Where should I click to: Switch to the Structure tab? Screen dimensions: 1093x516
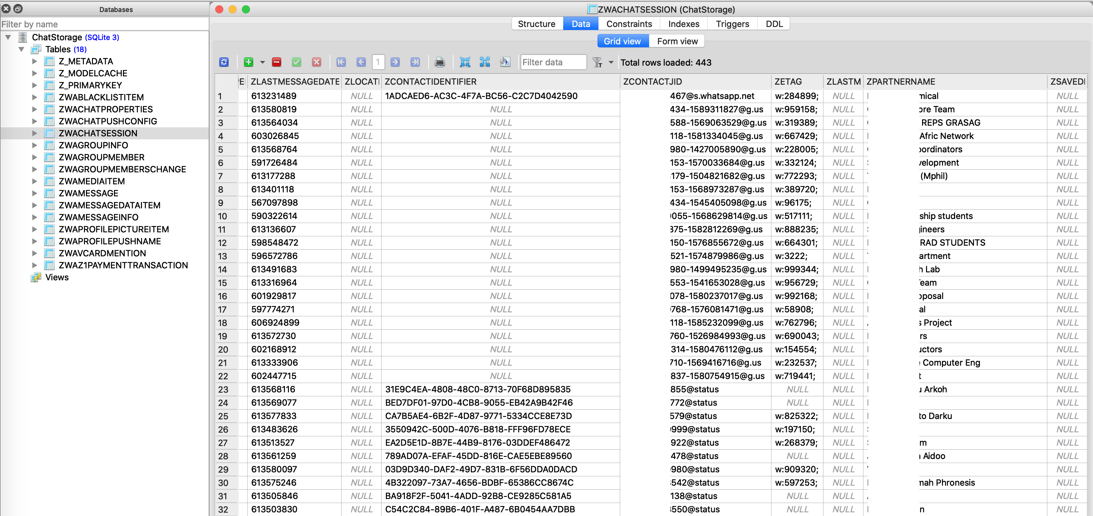[x=536, y=23]
